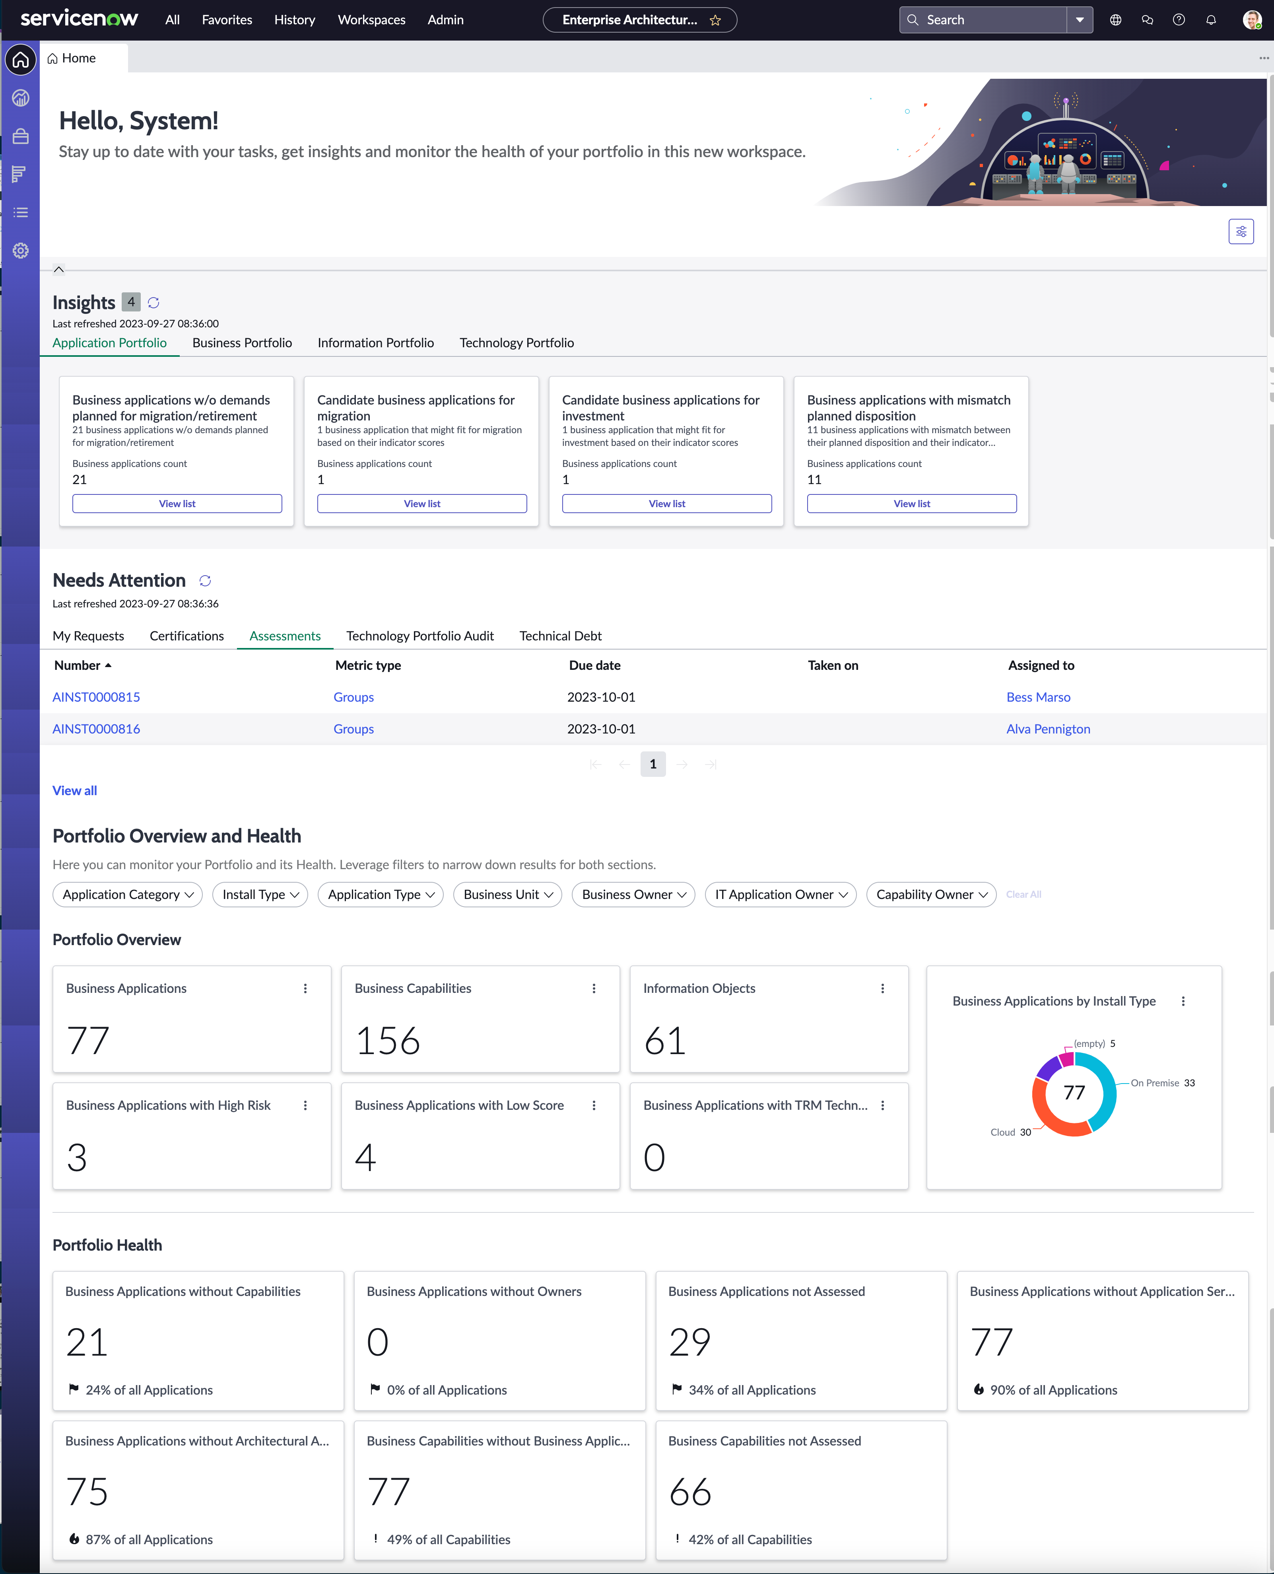
Task: View list of mismatch disposition applications
Action: [x=911, y=504]
